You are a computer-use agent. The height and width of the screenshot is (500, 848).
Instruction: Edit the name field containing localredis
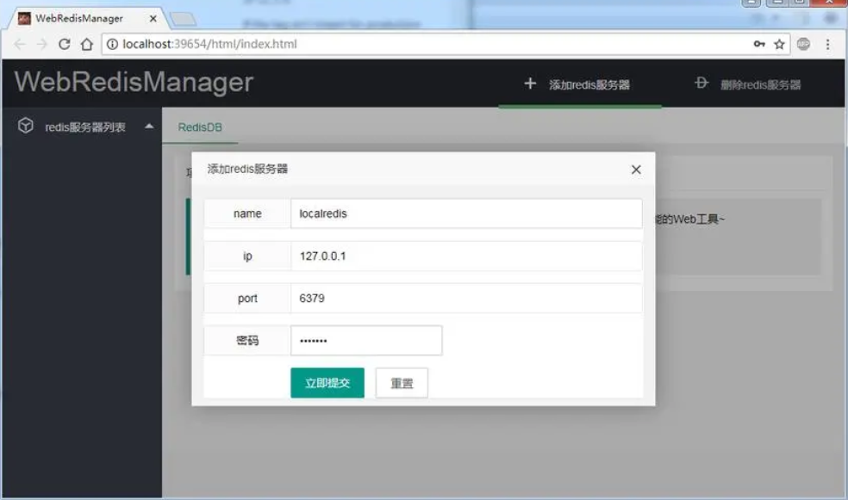(466, 213)
